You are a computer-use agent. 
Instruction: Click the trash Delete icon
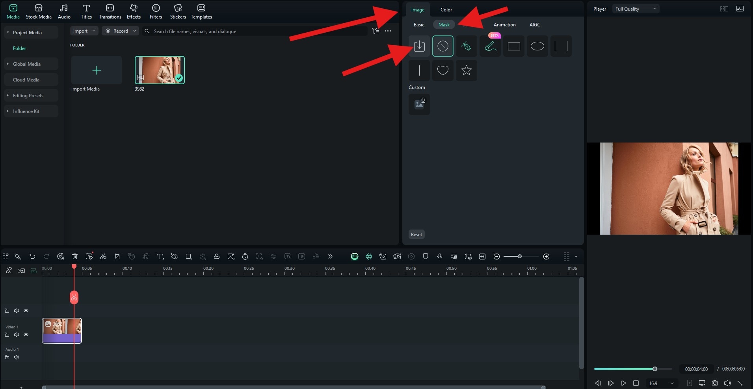coord(75,256)
